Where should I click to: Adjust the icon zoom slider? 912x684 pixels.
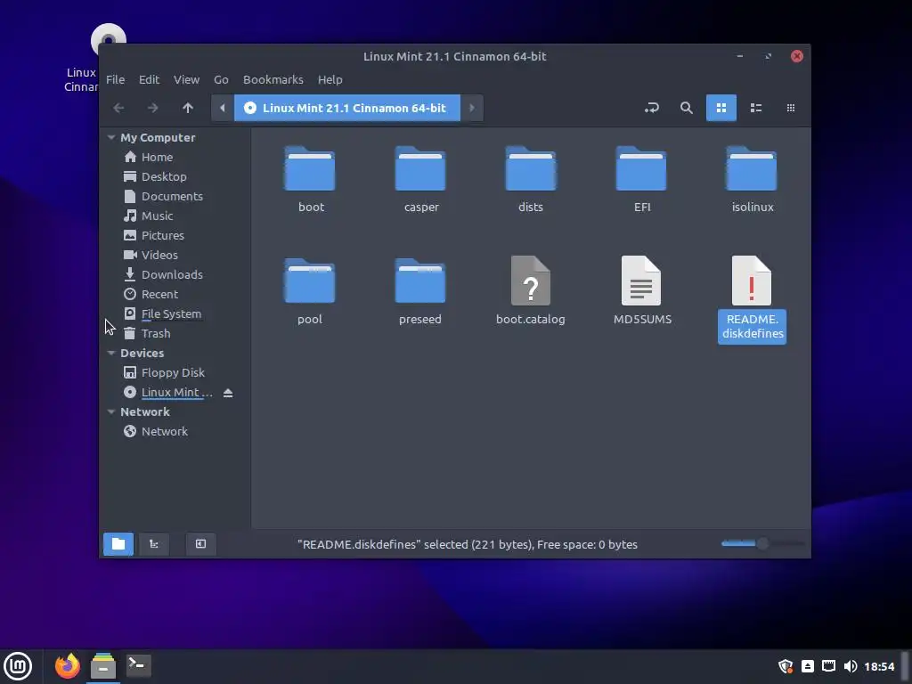pyautogui.click(x=762, y=544)
